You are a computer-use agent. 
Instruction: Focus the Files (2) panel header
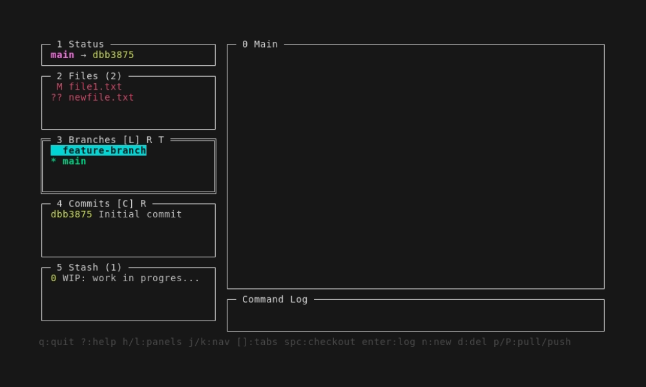pyautogui.click(x=89, y=76)
